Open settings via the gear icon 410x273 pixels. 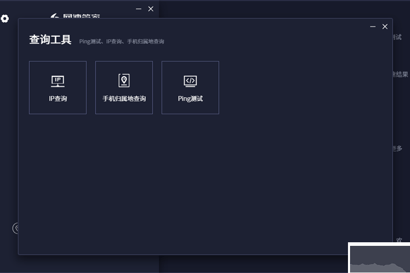(5, 19)
